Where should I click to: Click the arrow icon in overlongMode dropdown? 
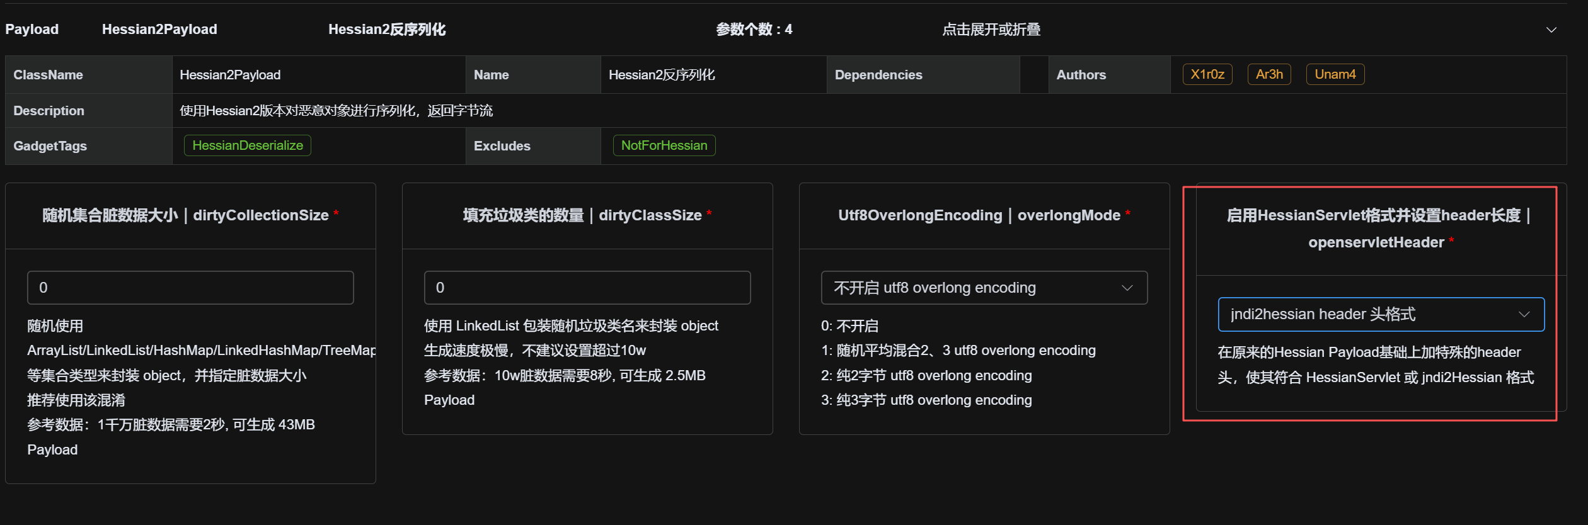coord(1127,288)
